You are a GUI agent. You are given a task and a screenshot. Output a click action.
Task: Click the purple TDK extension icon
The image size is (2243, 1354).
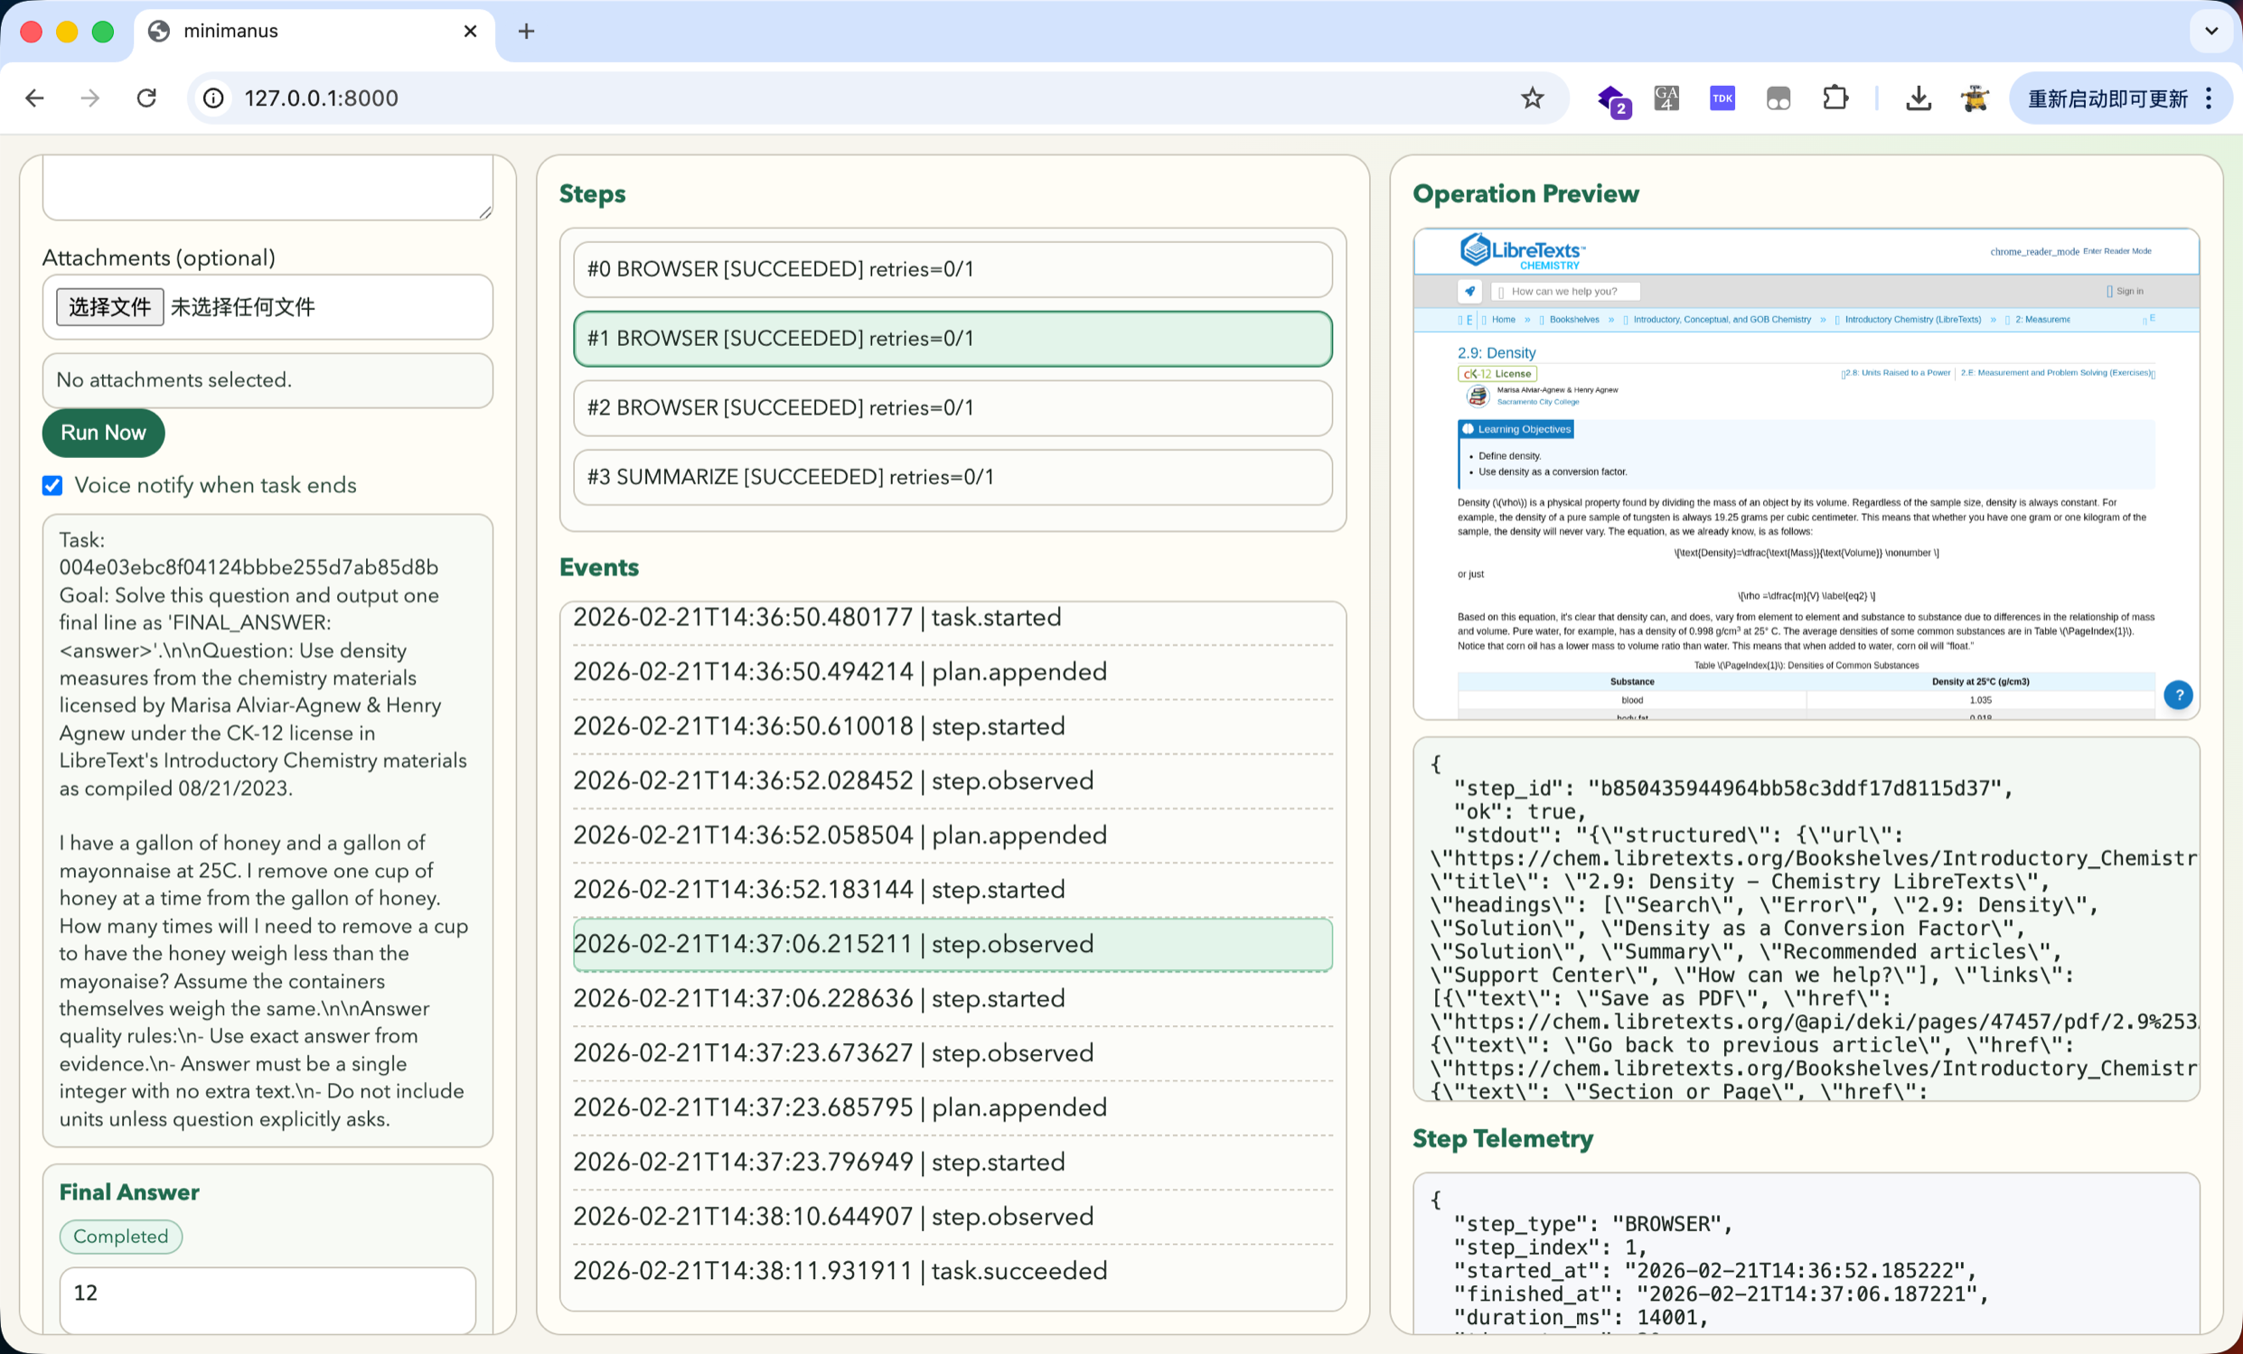click(x=1722, y=98)
